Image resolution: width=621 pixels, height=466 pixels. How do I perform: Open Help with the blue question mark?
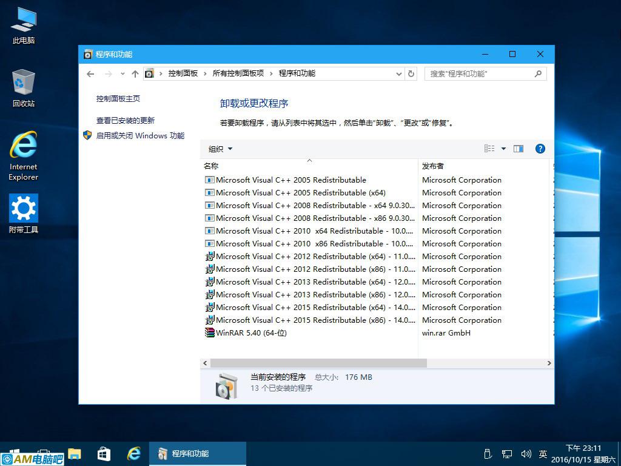540,149
